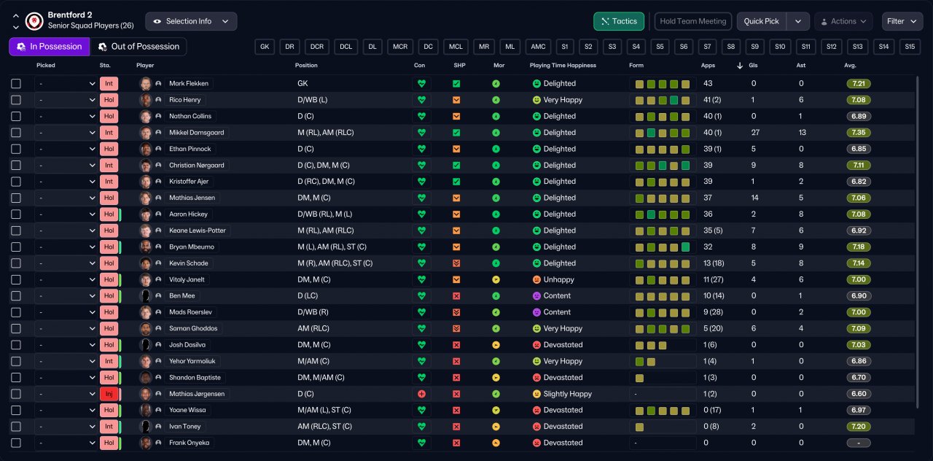Tick the checkbox for Bryan Mbeumo
933x461 pixels.
coord(16,247)
